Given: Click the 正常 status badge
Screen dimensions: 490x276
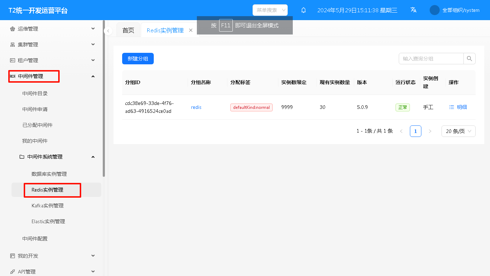Looking at the screenshot, I should (x=403, y=107).
